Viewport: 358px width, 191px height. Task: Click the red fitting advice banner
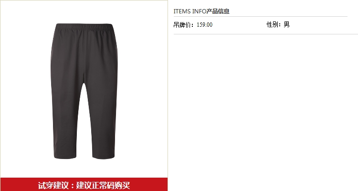pos(84,184)
